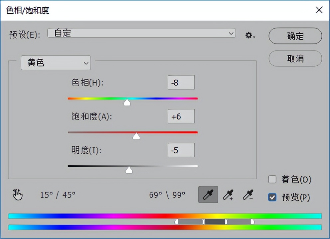Enable the 着色 colorize checkbox
This screenshot has height=239, width=330.
tap(272, 179)
